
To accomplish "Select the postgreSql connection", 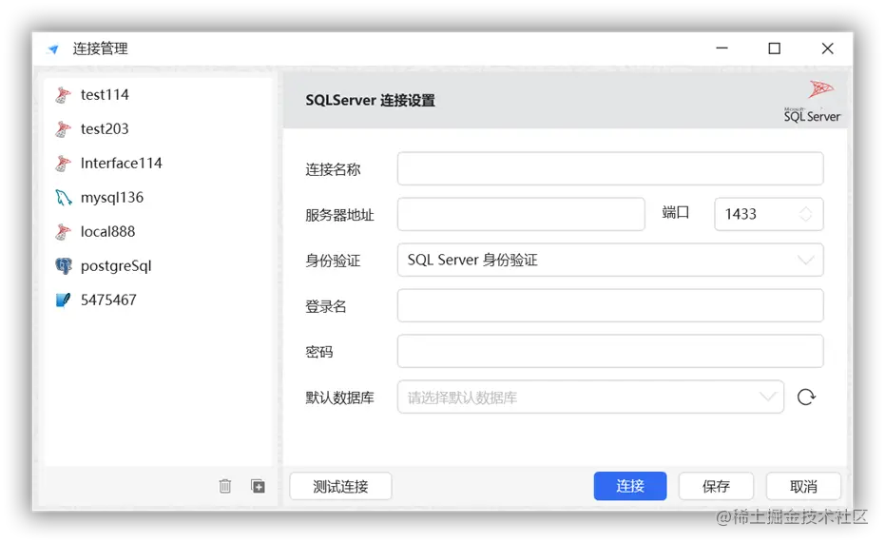I will (x=158, y=266).
